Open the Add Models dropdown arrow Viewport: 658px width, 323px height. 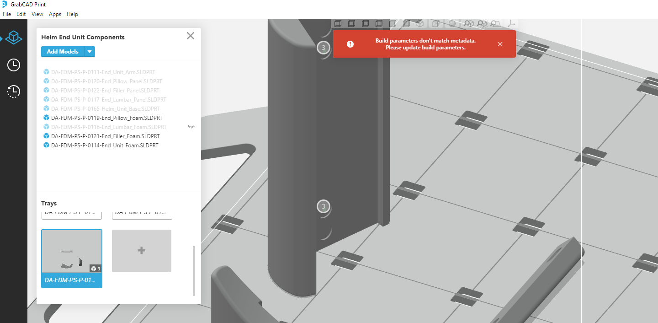pyautogui.click(x=90, y=52)
